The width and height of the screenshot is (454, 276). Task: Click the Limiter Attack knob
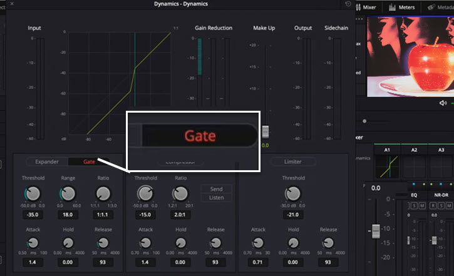pyautogui.click(x=258, y=243)
